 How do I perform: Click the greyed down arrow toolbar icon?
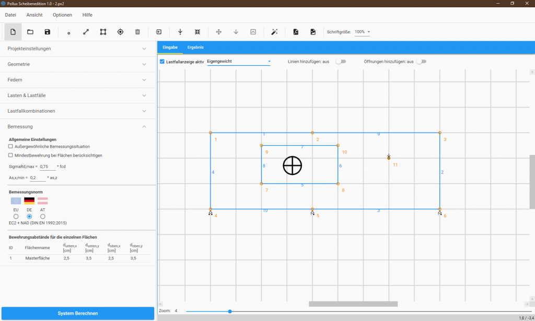point(236,32)
